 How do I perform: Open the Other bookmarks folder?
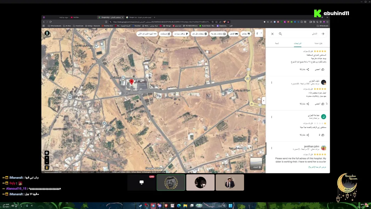click(55, 26)
